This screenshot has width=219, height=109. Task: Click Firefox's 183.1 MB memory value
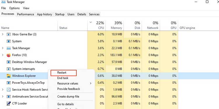116,55
